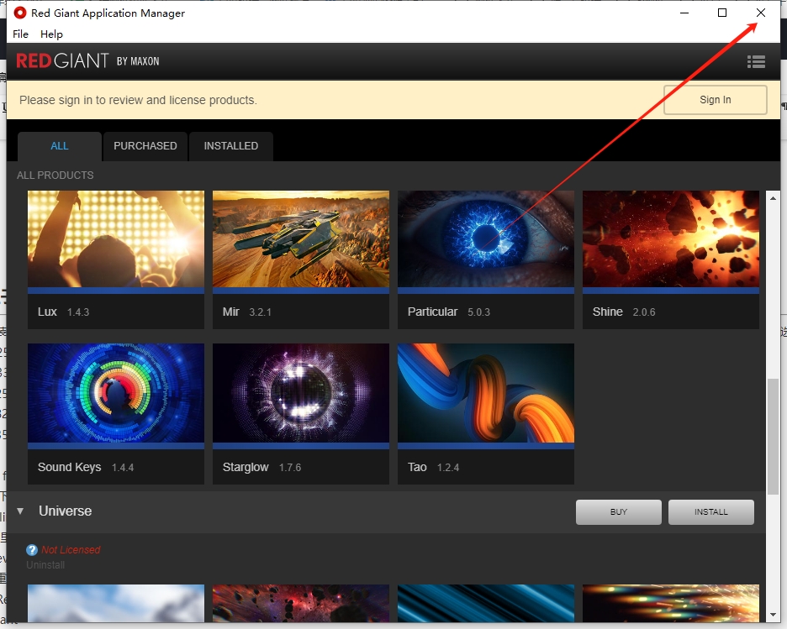Screen dimensions: 787x629
Task: Switch to the PURCHASED tab
Action: (145, 146)
